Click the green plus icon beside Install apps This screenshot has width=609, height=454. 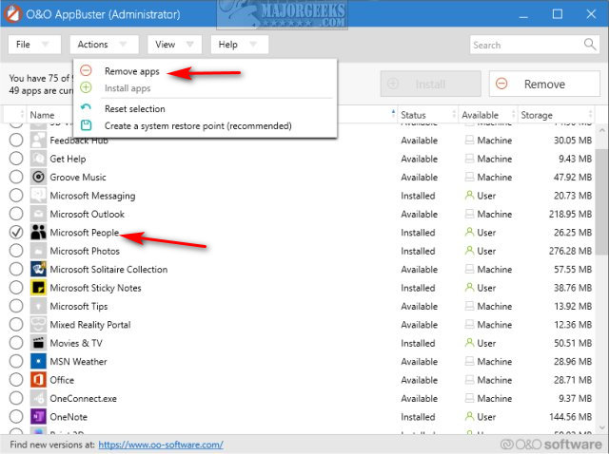(x=86, y=87)
